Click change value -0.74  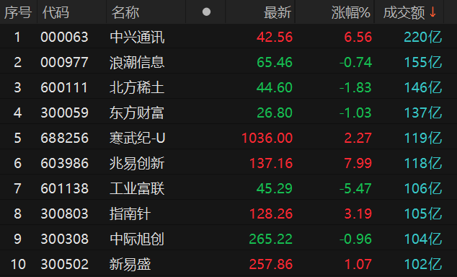point(355,63)
